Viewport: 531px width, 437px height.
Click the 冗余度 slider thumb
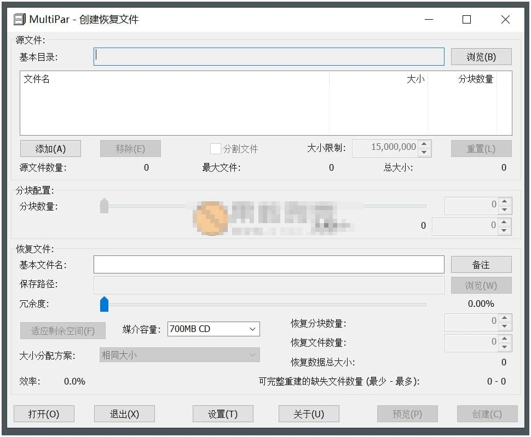pyautogui.click(x=104, y=304)
